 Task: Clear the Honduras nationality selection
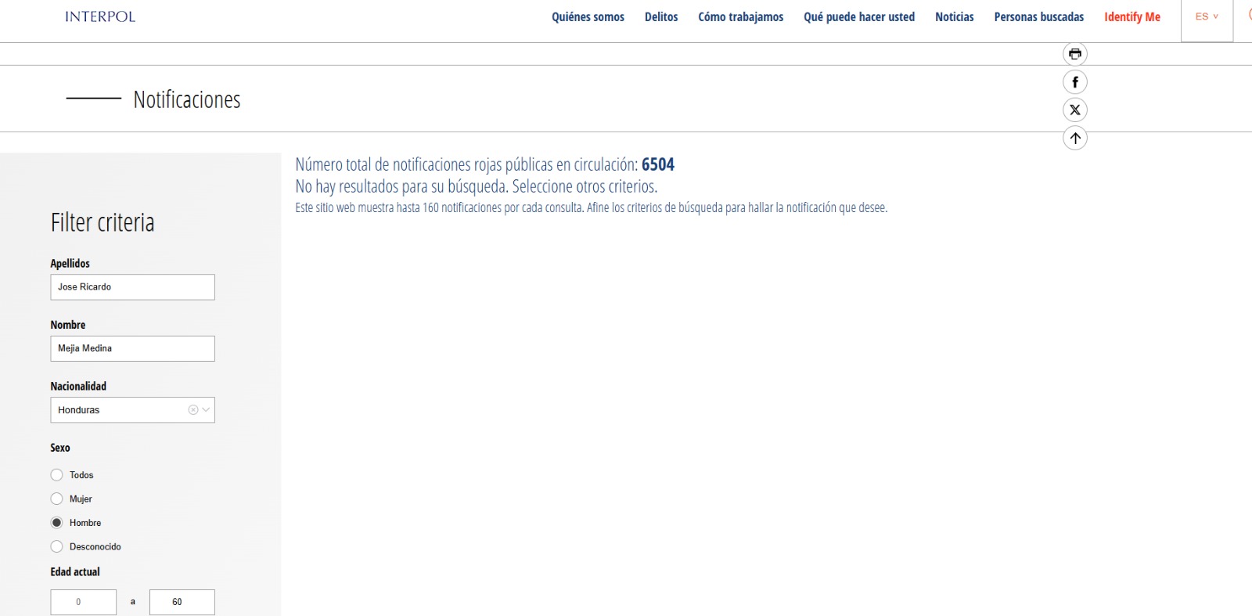point(193,410)
